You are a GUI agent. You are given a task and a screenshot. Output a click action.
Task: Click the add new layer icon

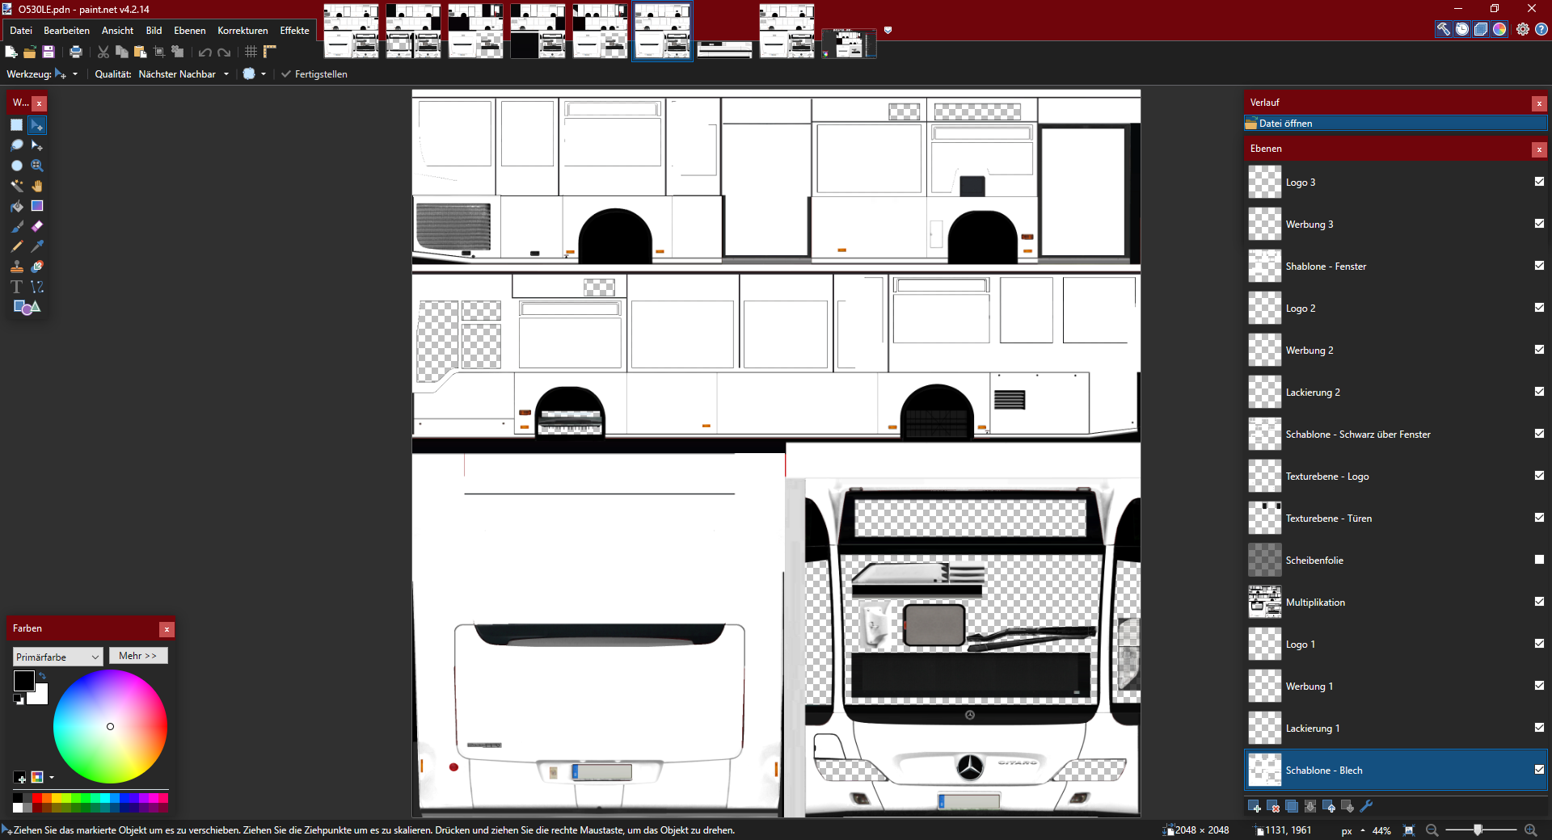pos(1255,806)
